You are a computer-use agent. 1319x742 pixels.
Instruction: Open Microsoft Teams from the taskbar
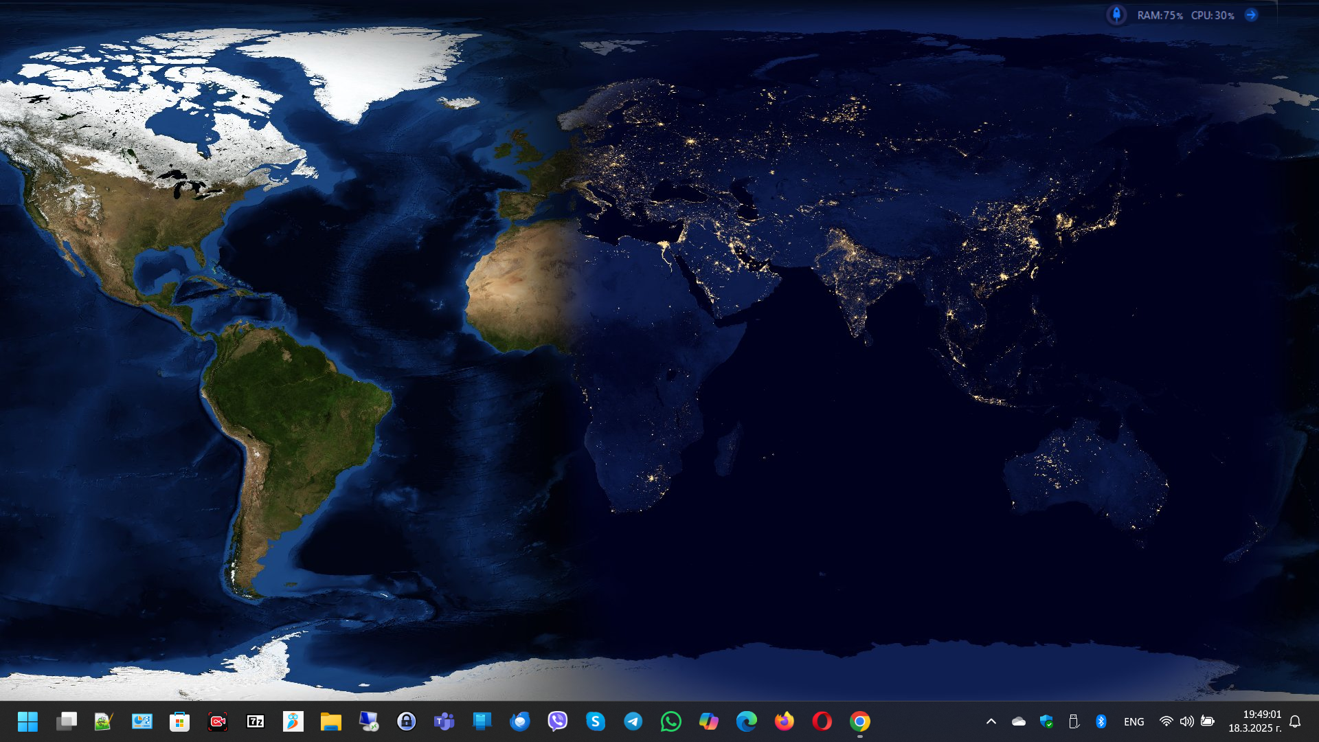(x=444, y=721)
